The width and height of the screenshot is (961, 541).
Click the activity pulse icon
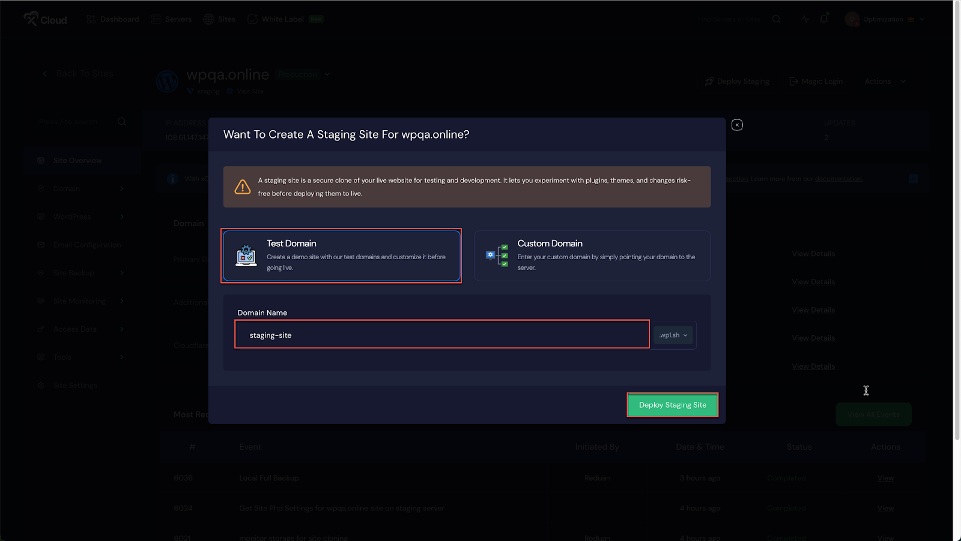pyautogui.click(x=805, y=19)
